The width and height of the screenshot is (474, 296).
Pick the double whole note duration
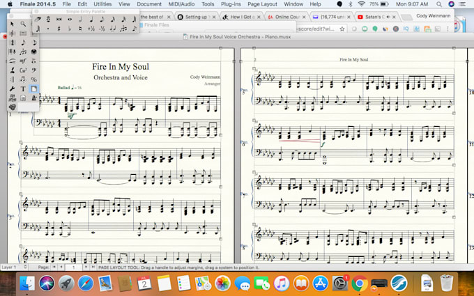pos(59,20)
